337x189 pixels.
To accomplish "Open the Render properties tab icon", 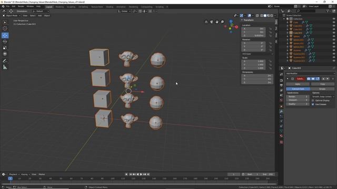I will tap(281, 80).
